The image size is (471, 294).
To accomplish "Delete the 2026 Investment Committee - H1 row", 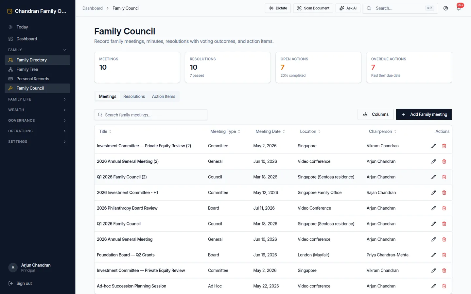I will coord(444,193).
